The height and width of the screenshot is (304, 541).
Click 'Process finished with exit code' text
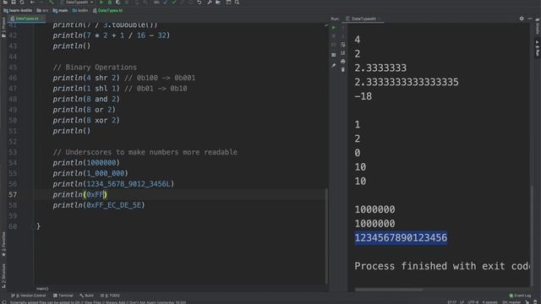click(442, 266)
